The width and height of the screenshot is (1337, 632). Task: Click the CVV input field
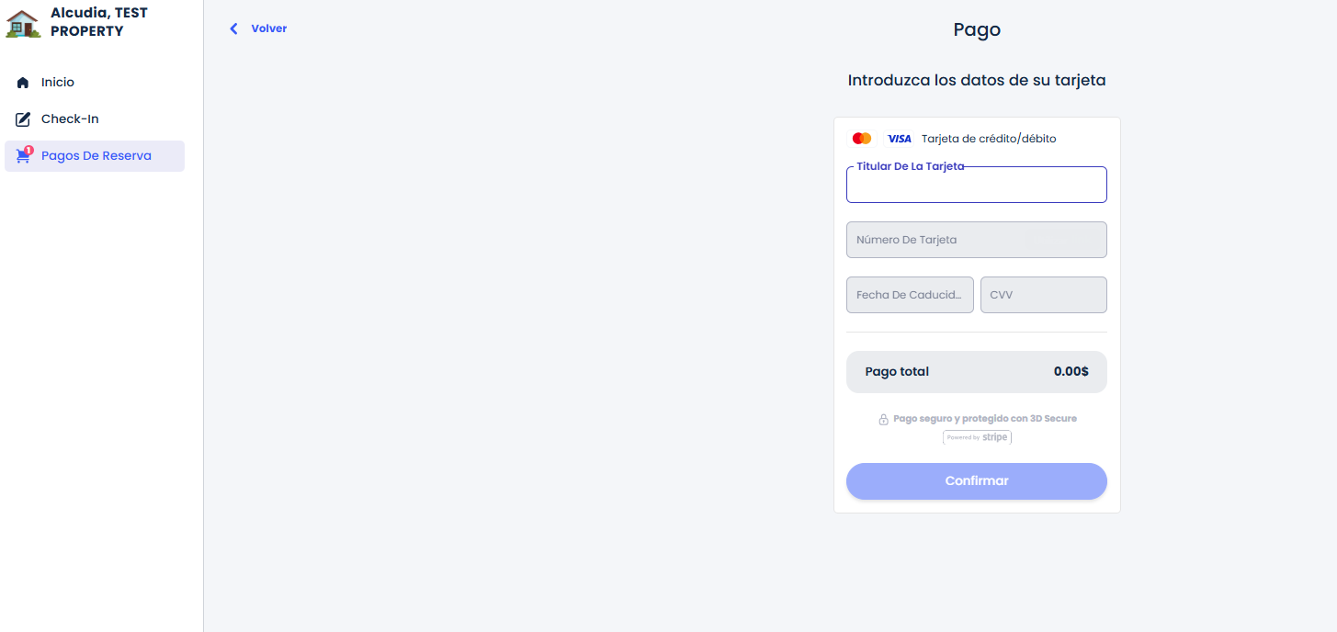click(1043, 295)
